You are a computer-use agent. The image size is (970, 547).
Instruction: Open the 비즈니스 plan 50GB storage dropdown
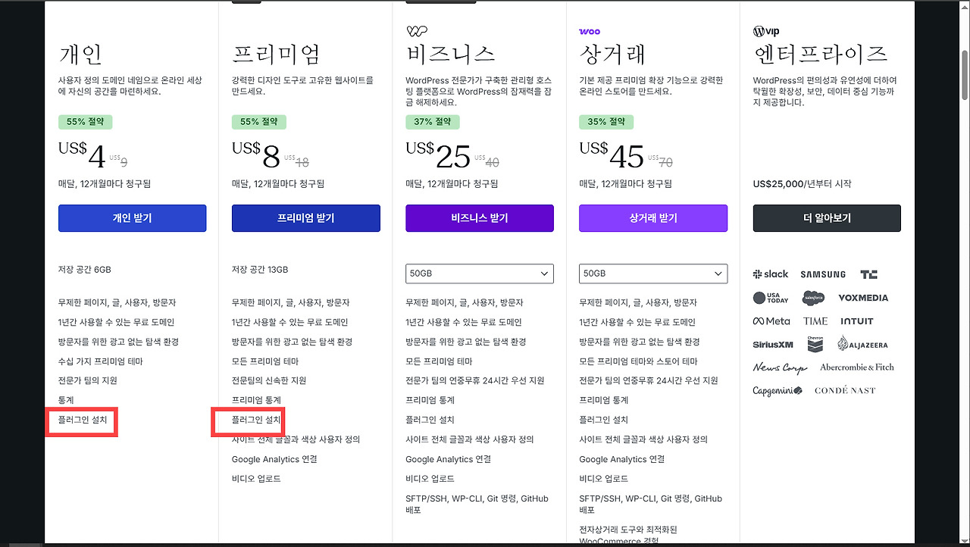tap(479, 273)
